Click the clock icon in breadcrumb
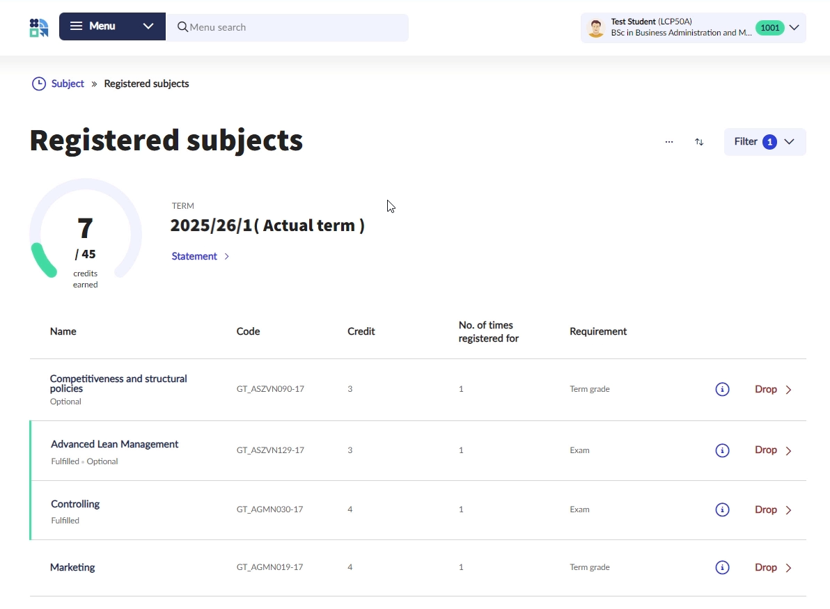The height and width of the screenshot is (609, 830). pyautogui.click(x=39, y=84)
